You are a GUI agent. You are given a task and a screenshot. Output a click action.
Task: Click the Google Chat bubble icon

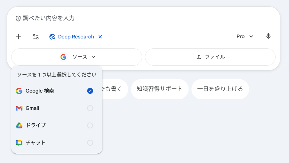(19, 143)
